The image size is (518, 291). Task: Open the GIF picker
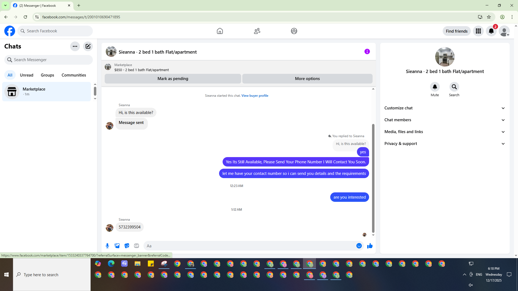pos(137,246)
